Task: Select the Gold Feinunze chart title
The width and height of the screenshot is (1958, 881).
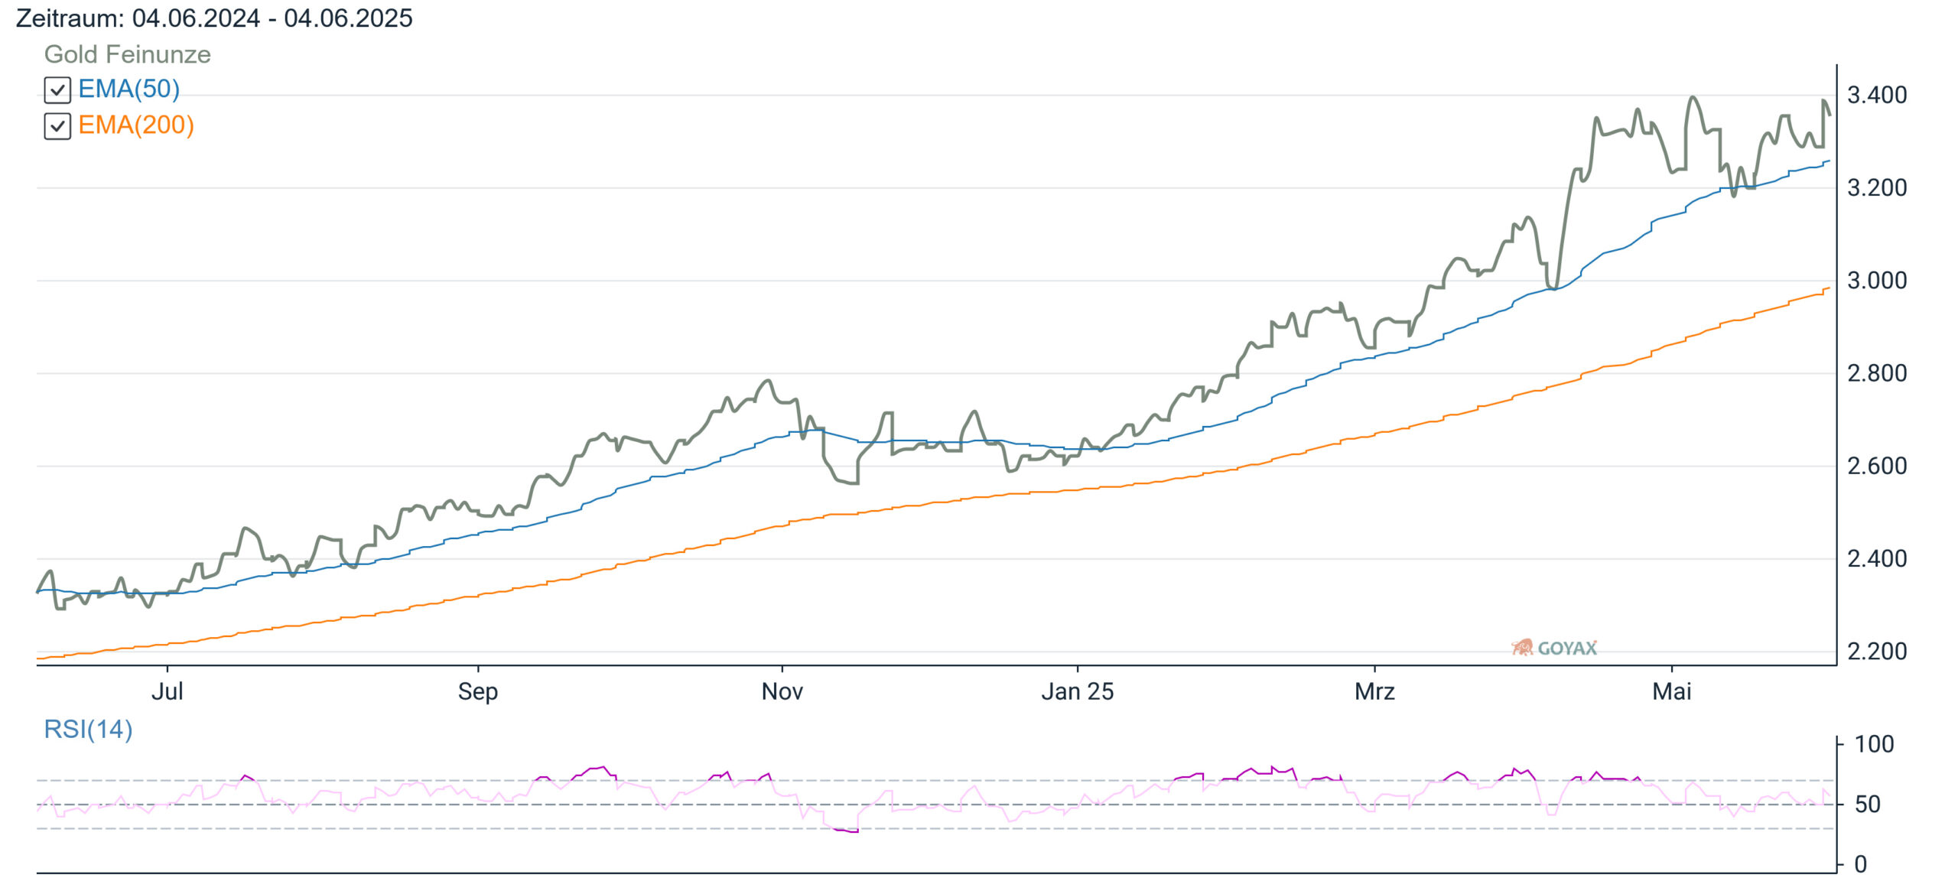Action: (x=127, y=54)
